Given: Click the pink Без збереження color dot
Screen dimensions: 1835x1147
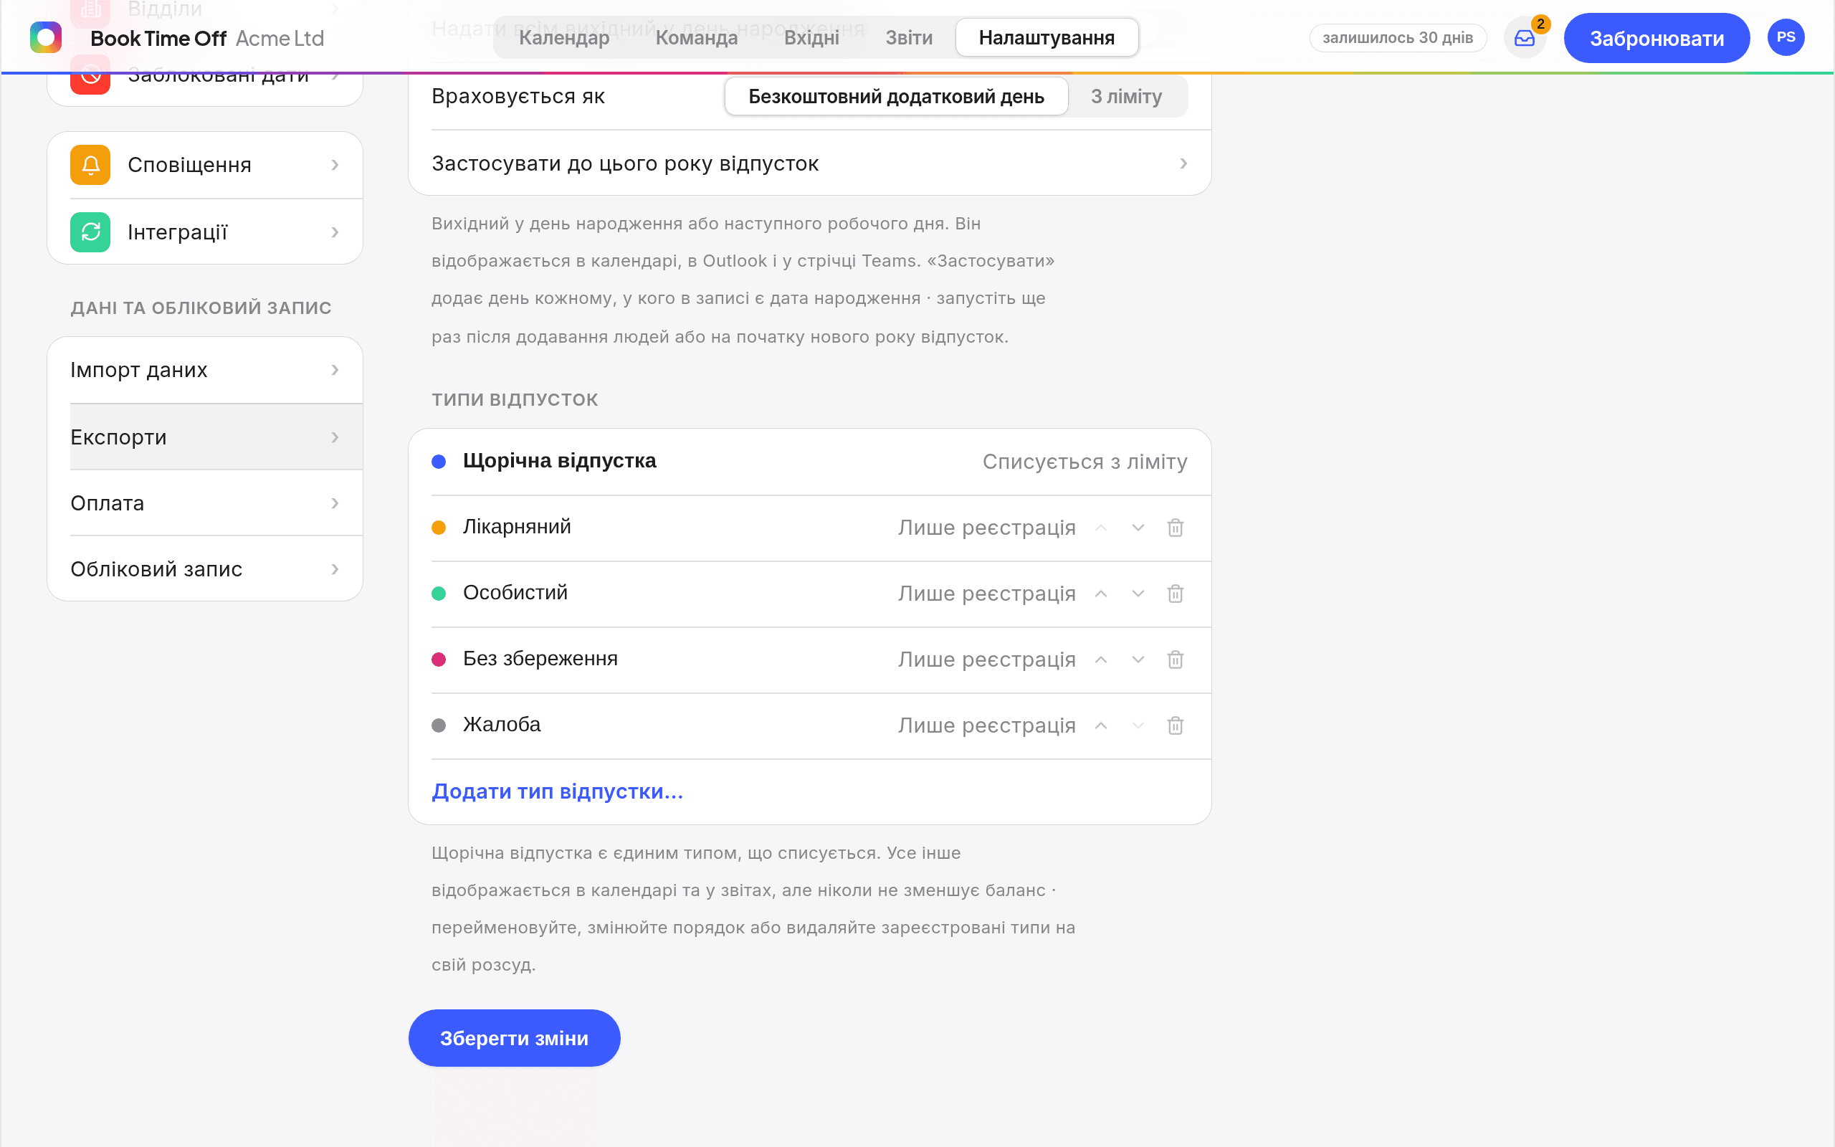Looking at the screenshot, I should 438,660.
